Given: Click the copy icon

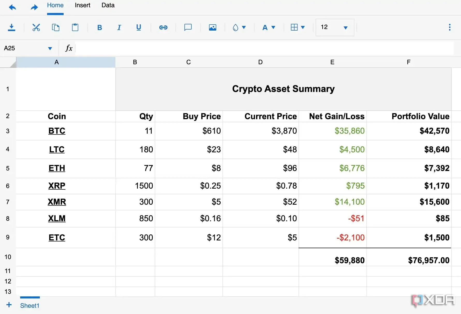Looking at the screenshot, I should [56, 27].
